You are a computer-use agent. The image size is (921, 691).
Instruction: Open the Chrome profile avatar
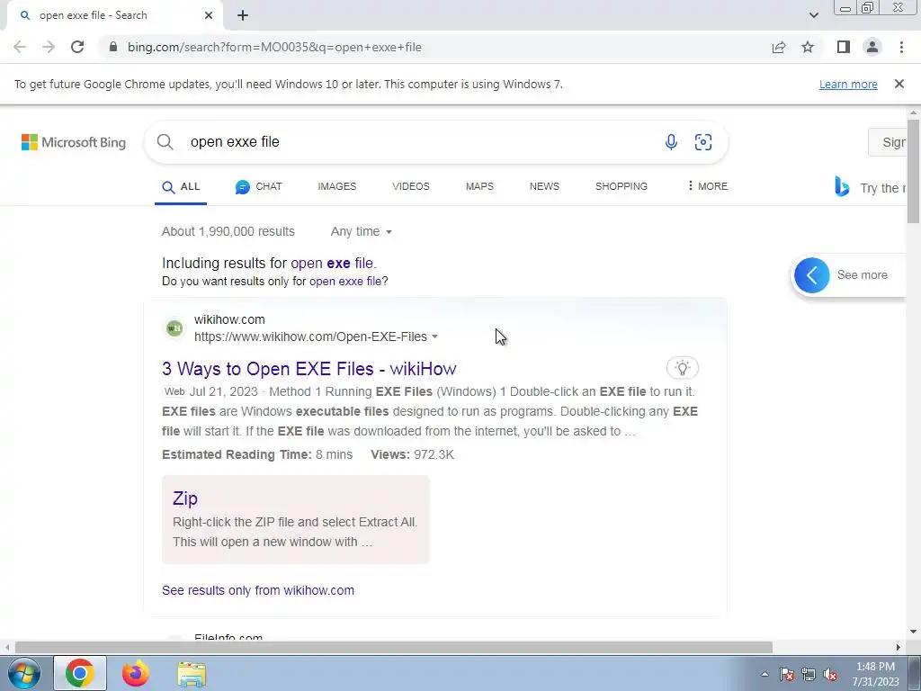[x=872, y=47]
